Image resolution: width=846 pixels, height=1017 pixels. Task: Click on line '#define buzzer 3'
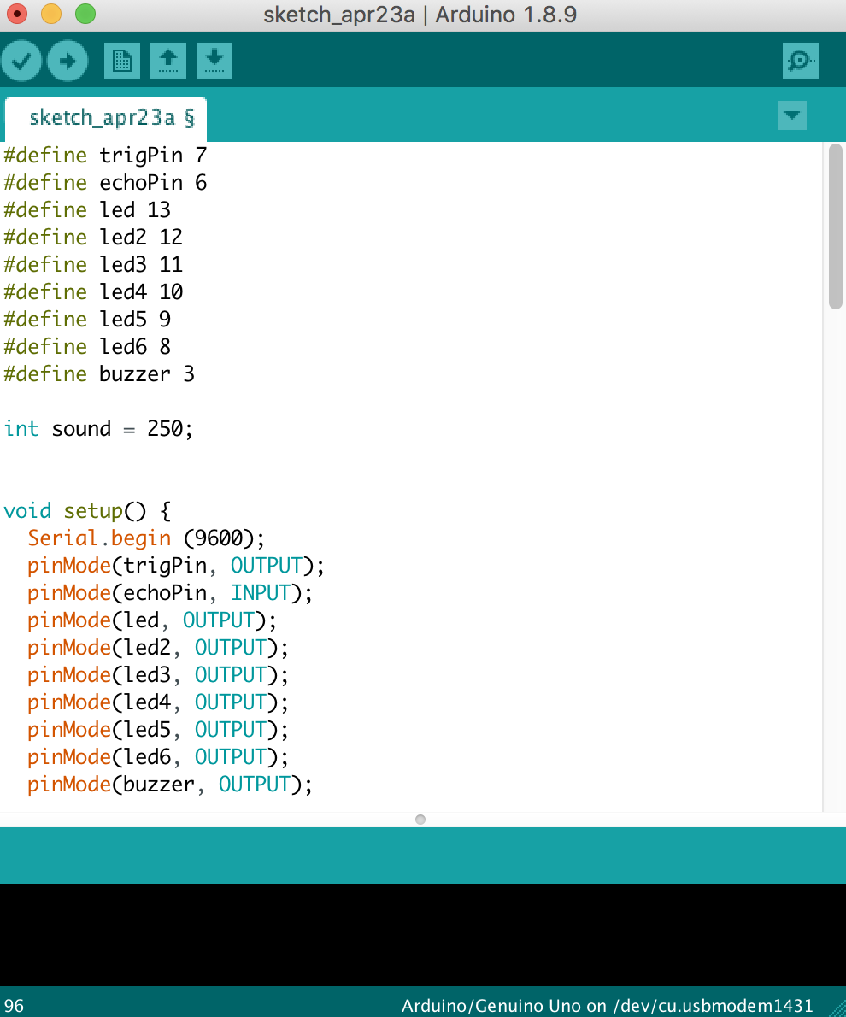[98, 374]
